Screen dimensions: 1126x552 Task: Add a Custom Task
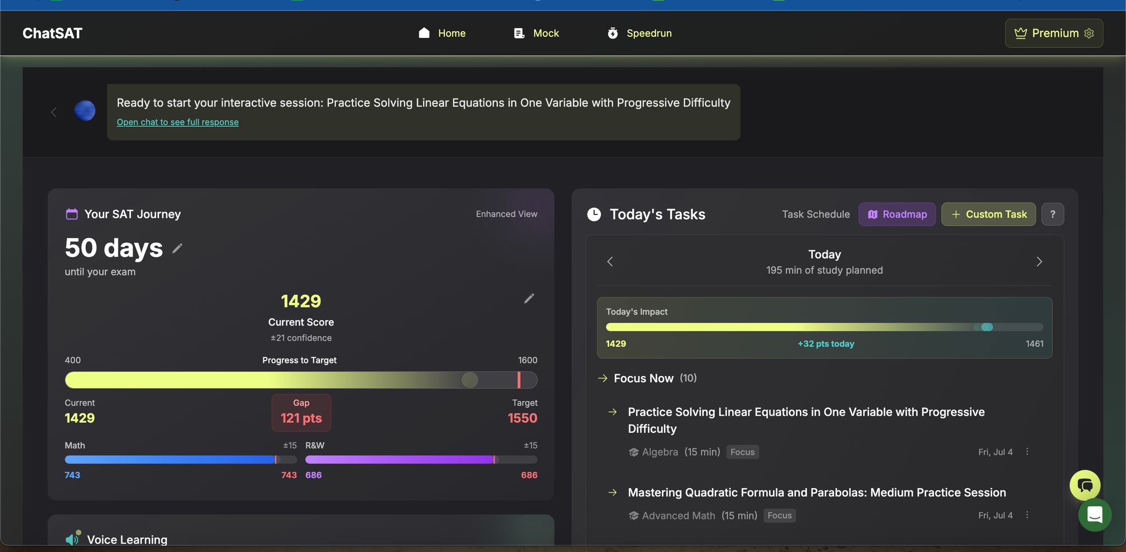tap(988, 214)
